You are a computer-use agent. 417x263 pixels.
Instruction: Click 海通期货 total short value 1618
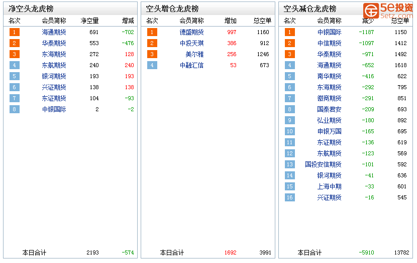(x=401, y=65)
